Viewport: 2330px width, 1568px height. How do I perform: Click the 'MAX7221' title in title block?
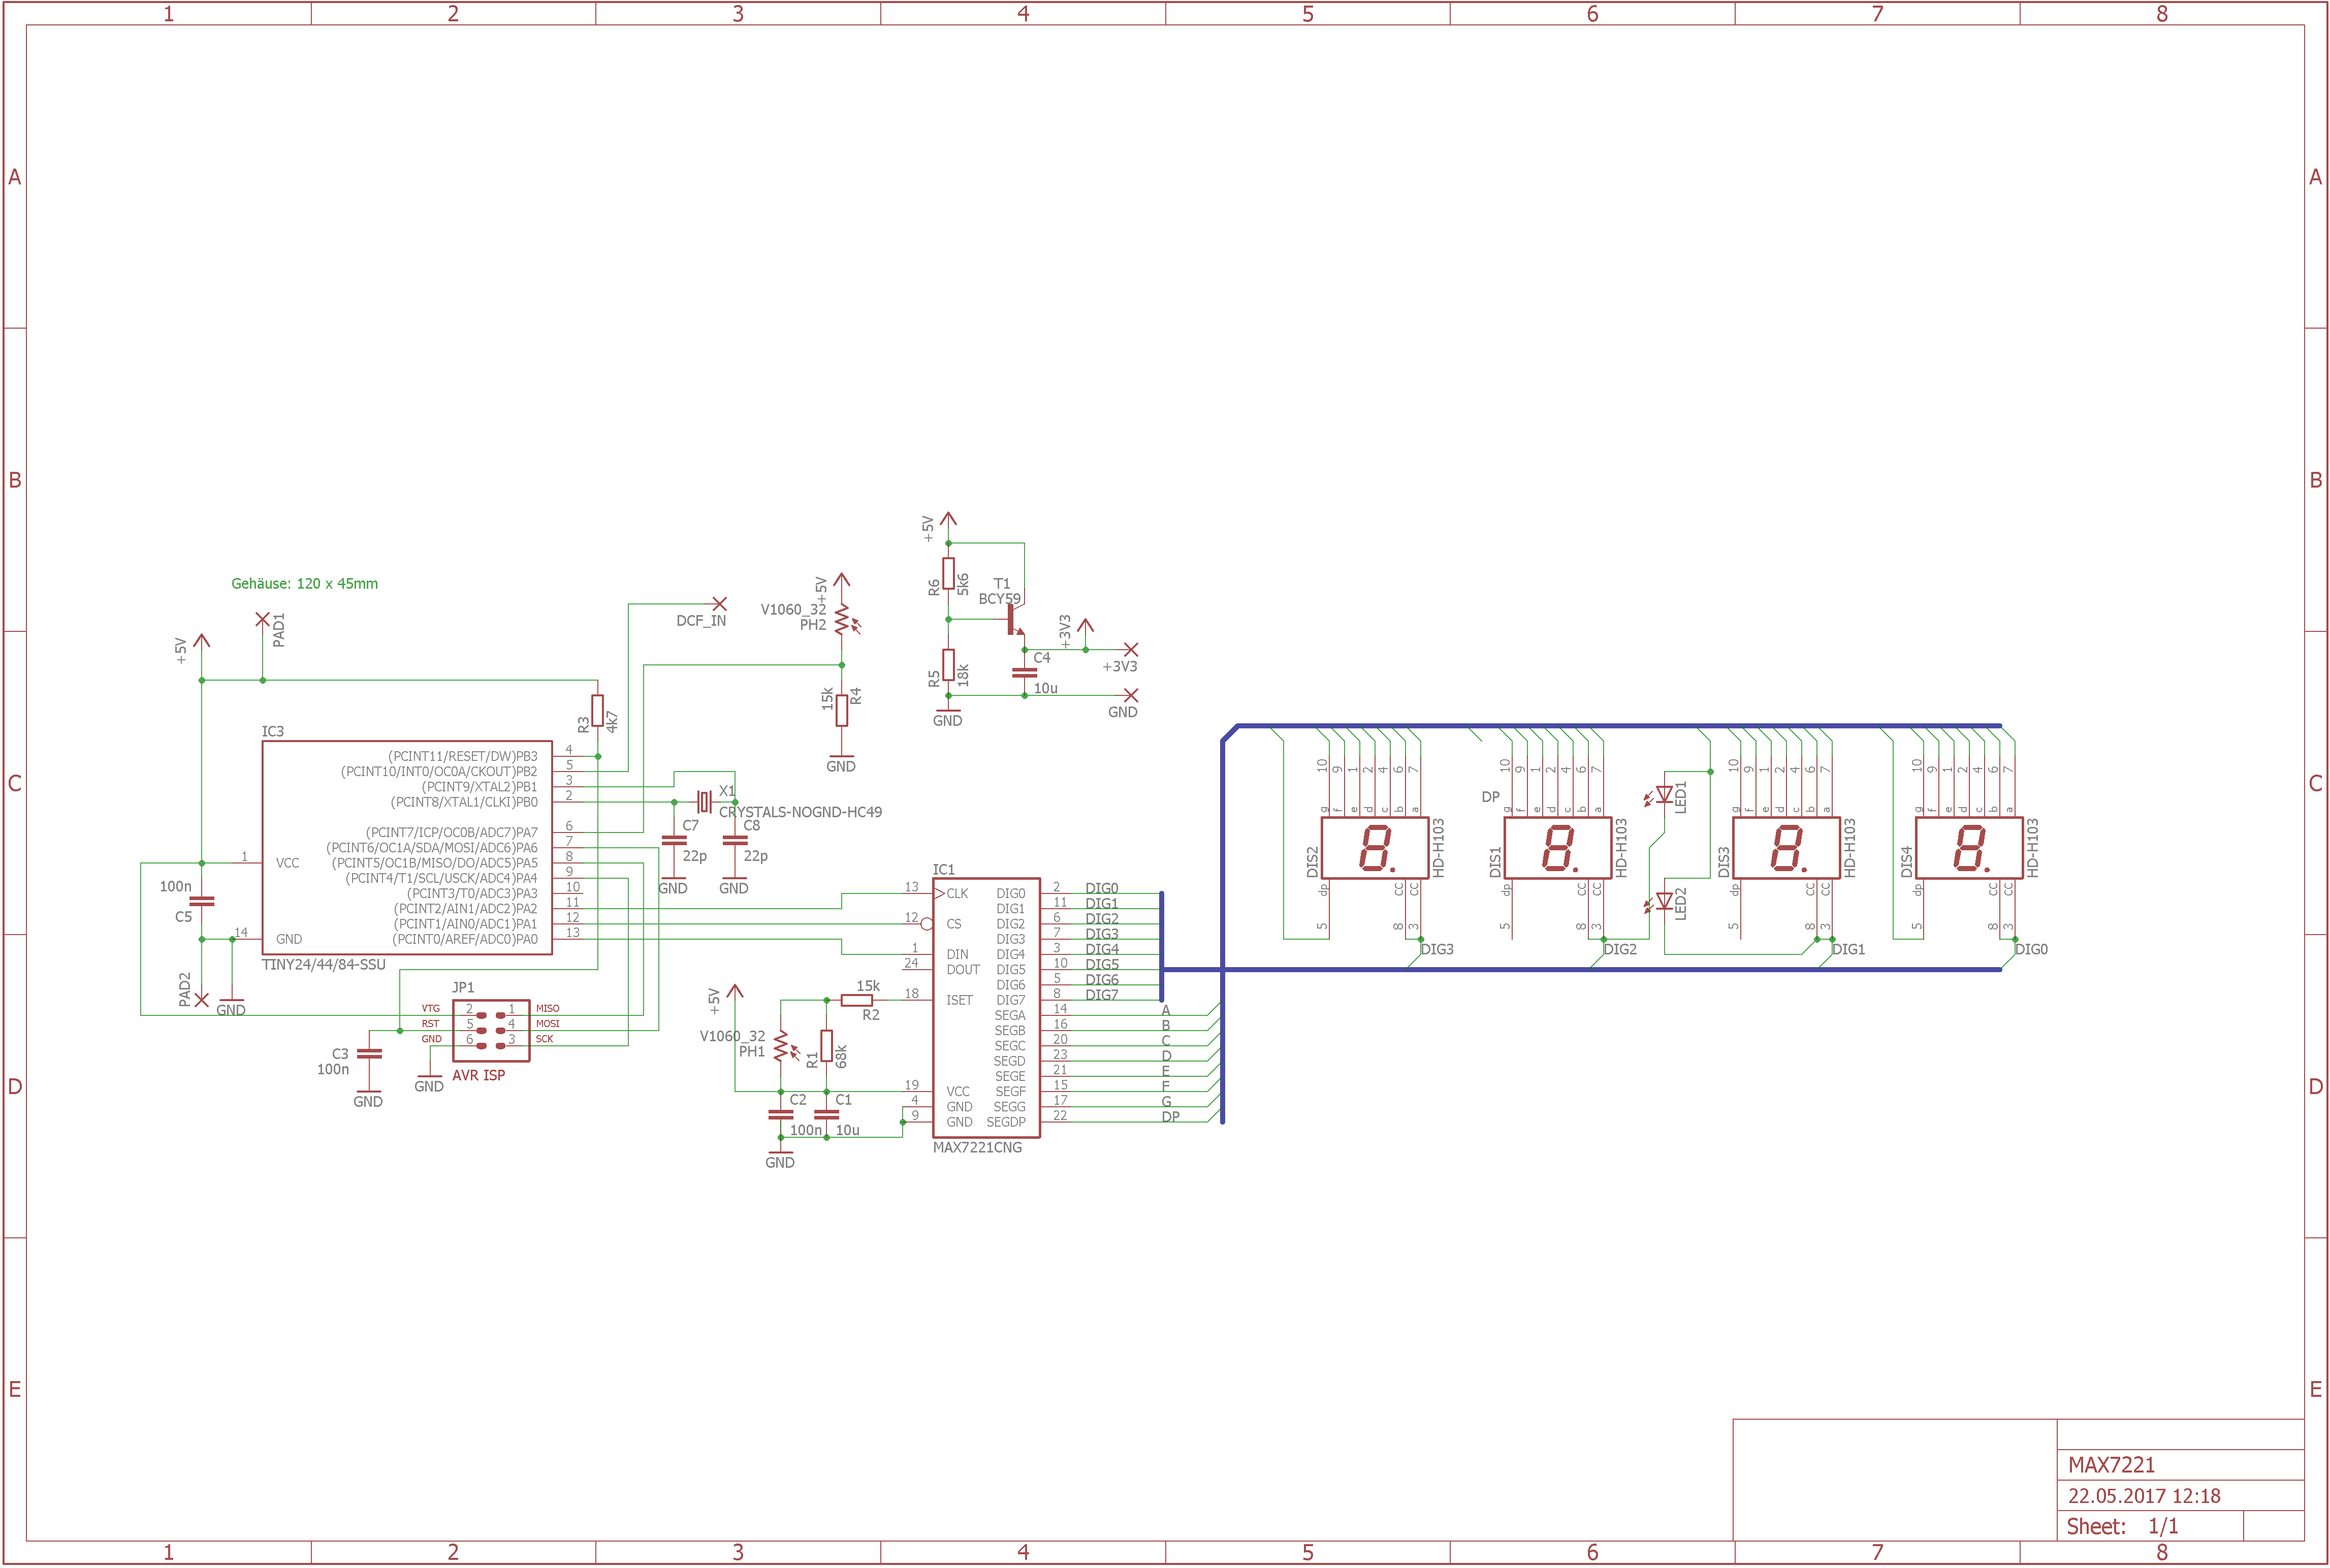tap(2111, 1465)
